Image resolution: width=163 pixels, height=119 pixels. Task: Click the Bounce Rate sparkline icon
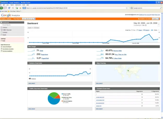100,51
